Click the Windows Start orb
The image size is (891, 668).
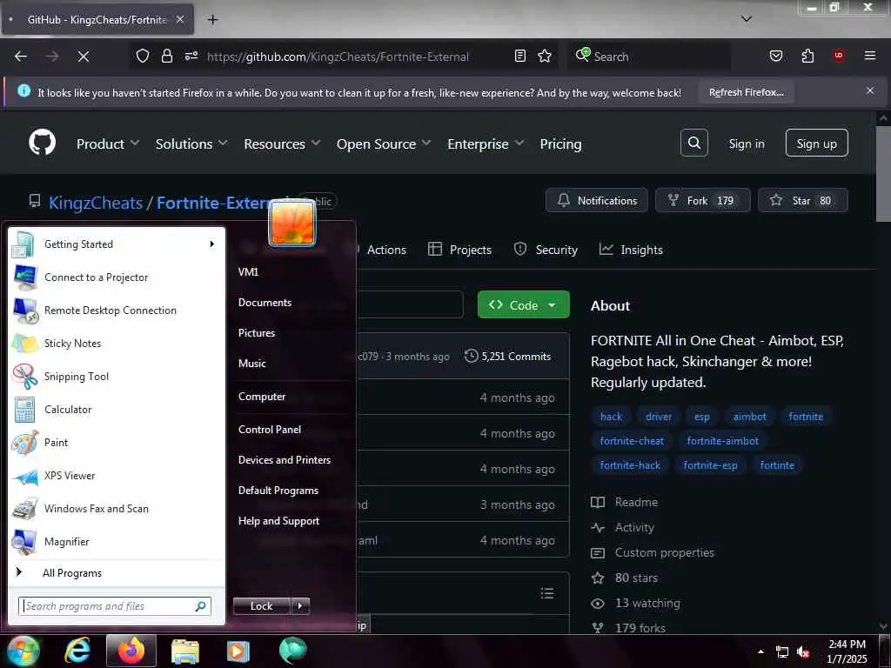[23, 651]
